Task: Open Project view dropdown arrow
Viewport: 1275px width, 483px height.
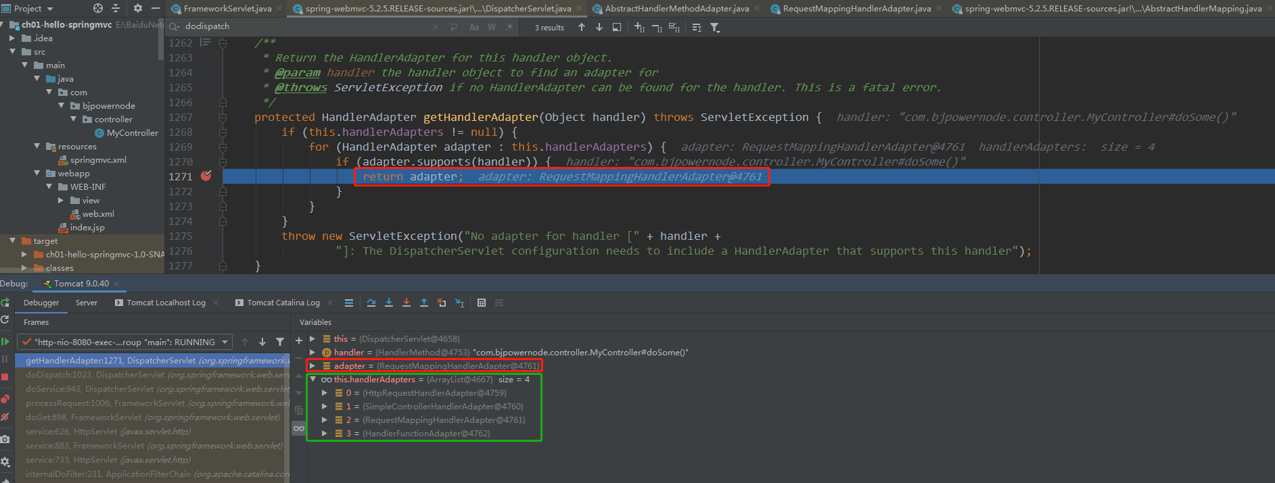Action: (x=50, y=9)
